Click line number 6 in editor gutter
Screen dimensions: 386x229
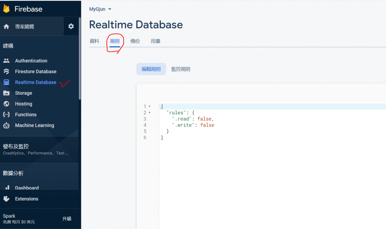pyautogui.click(x=145, y=138)
